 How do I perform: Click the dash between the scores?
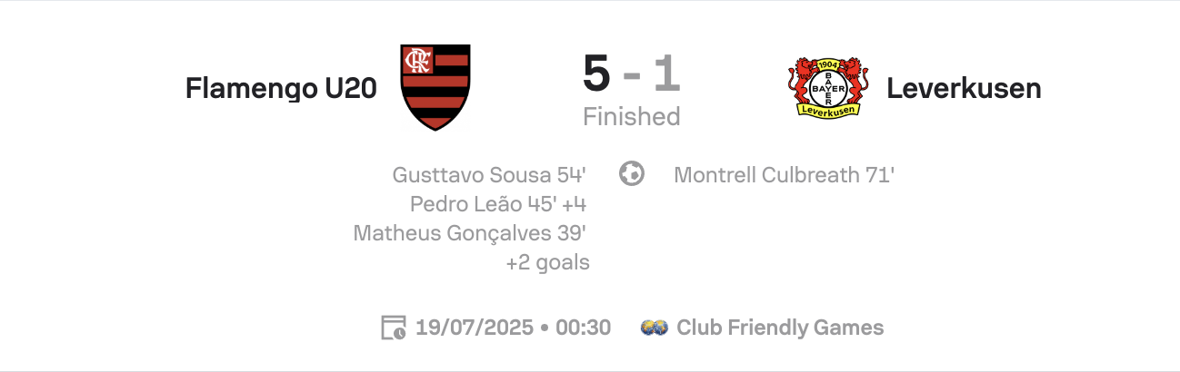click(632, 77)
